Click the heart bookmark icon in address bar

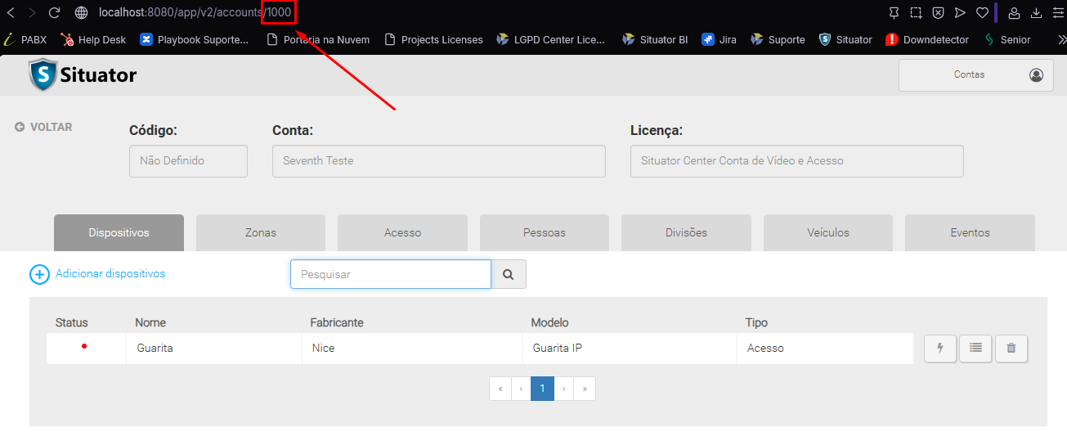click(983, 12)
